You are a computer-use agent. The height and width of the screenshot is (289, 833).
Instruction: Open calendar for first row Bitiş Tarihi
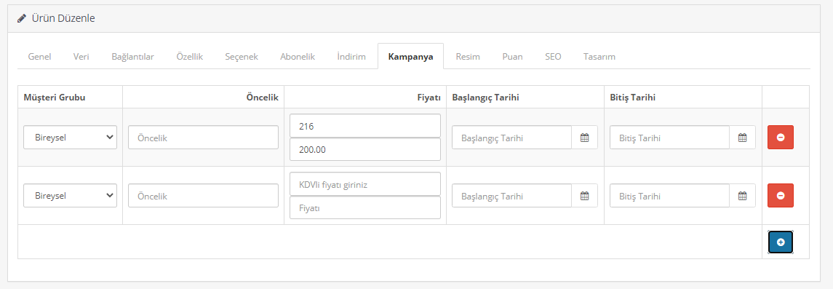pyautogui.click(x=743, y=138)
